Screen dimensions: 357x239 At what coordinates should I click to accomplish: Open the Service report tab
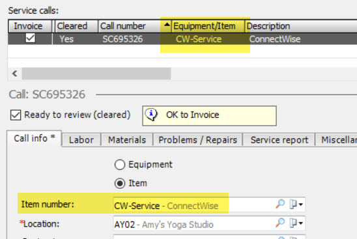pyautogui.click(x=279, y=140)
